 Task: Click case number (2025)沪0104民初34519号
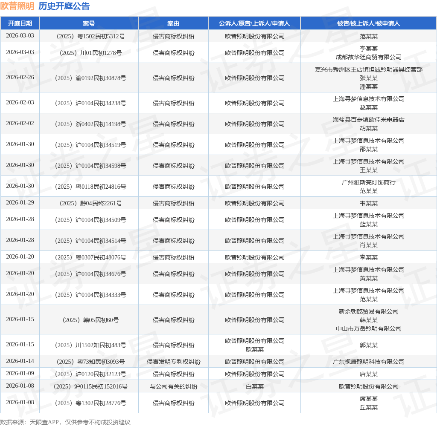click(x=90, y=145)
